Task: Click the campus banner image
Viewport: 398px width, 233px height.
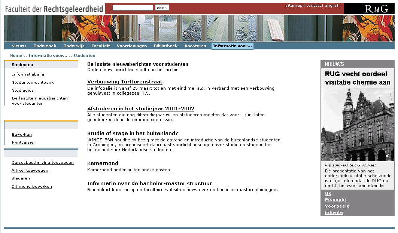Action: (x=199, y=28)
